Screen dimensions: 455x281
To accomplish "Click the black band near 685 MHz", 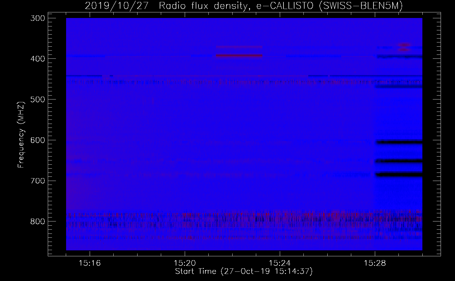I will (x=399, y=175).
